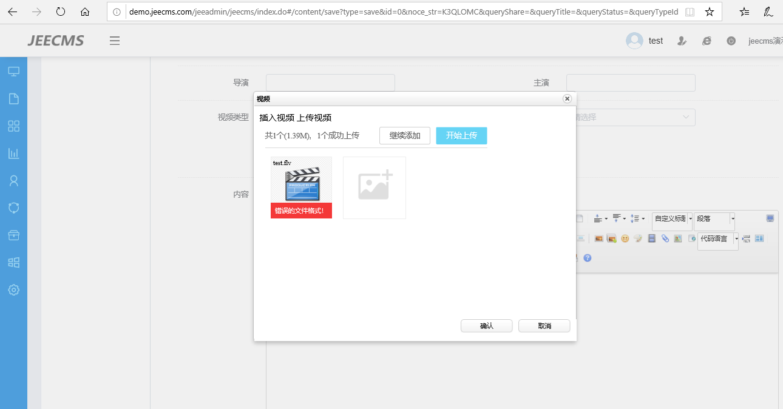This screenshot has width=783, height=409.
Task: Open the 代码语言 code language dropdown
Action: (x=736, y=238)
